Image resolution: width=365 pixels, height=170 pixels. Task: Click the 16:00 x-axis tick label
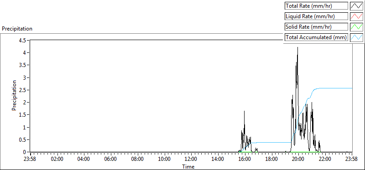click(x=245, y=160)
